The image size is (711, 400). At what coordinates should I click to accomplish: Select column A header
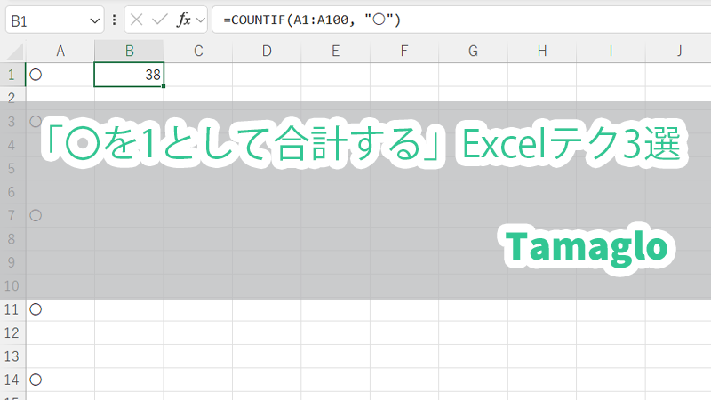coord(60,52)
